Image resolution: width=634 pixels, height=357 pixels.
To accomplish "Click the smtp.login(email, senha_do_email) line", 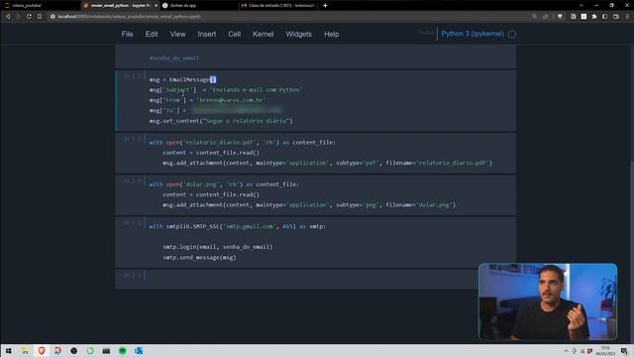I will point(218,247).
